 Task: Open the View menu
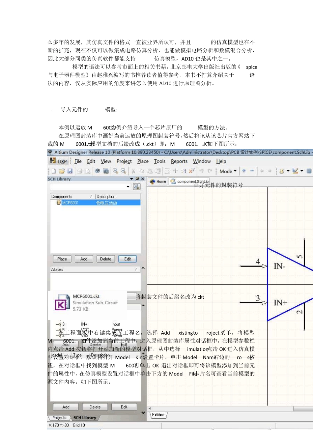click(106, 161)
